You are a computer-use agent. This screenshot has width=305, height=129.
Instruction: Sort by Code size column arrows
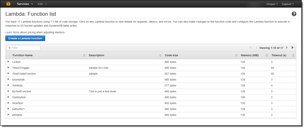[x=236, y=55]
